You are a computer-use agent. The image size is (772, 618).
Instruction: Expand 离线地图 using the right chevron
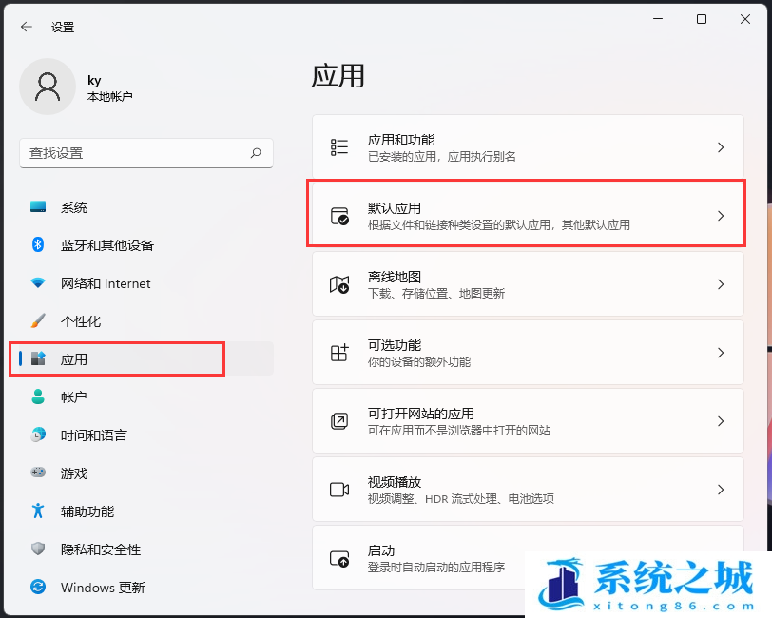(721, 284)
